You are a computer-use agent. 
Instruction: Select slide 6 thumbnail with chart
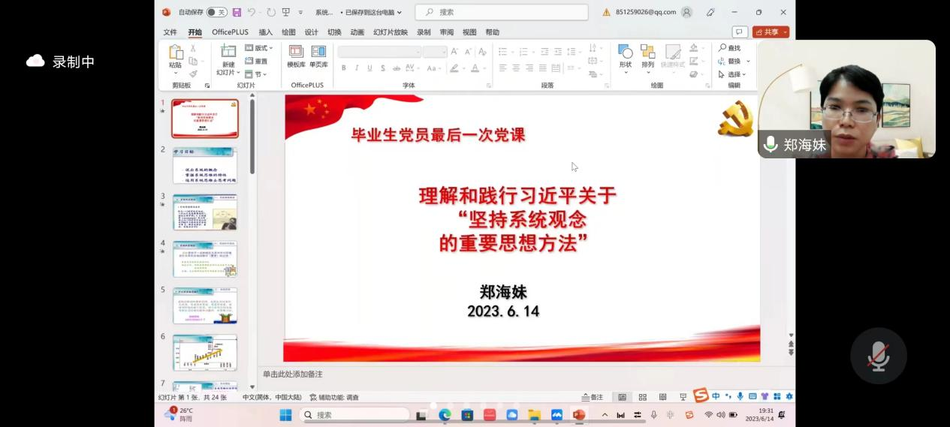point(204,353)
